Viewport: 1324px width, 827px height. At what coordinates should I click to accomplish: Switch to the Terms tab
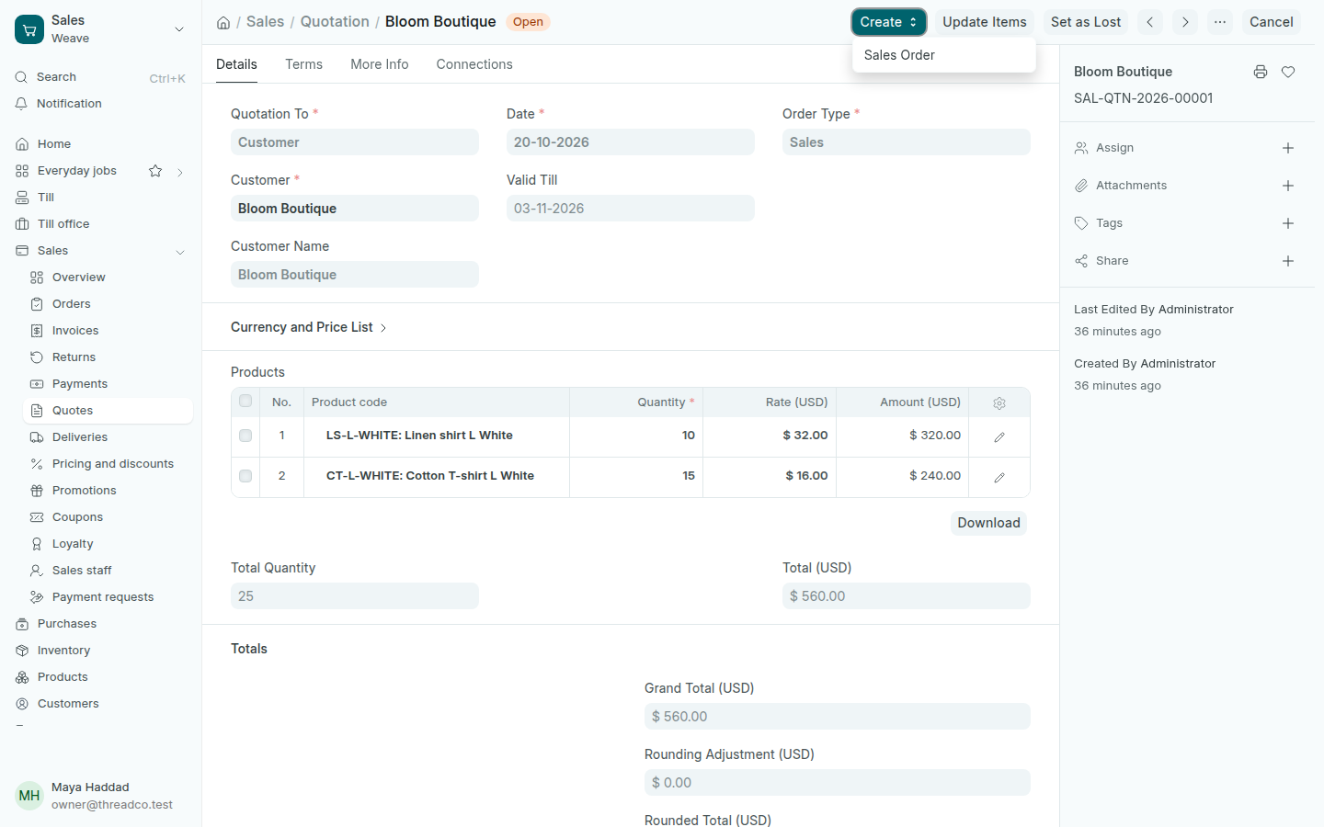[x=303, y=64]
